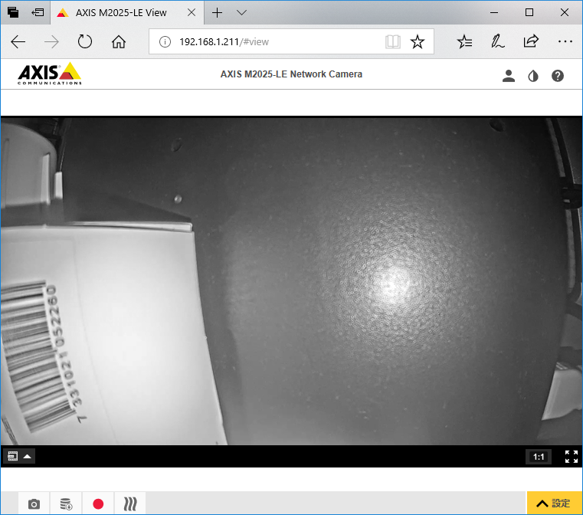The width and height of the screenshot is (583, 515).
Task: Refresh the camera view page
Action: tap(85, 41)
